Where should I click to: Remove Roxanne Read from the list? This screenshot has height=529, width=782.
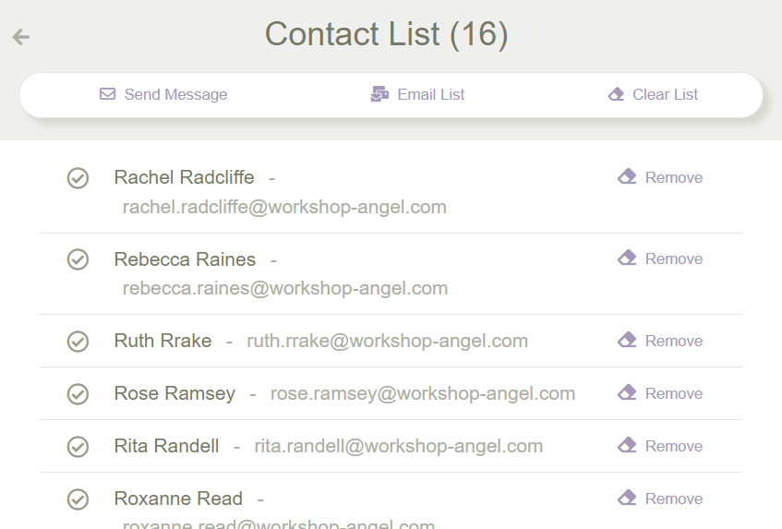pos(661,499)
